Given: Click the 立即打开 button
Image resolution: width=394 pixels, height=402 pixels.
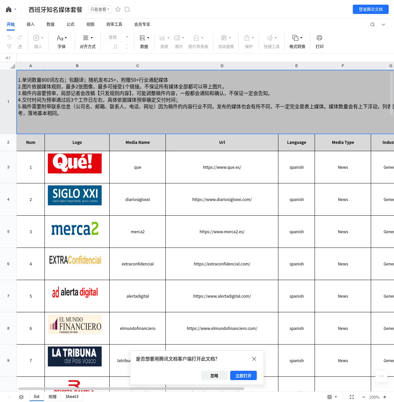Looking at the screenshot, I should pyautogui.click(x=244, y=376).
